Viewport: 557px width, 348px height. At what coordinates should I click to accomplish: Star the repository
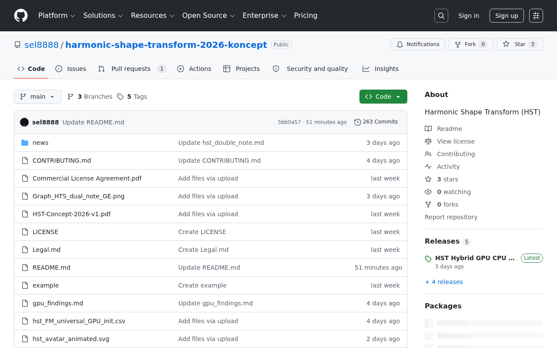[x=520, y=44]
